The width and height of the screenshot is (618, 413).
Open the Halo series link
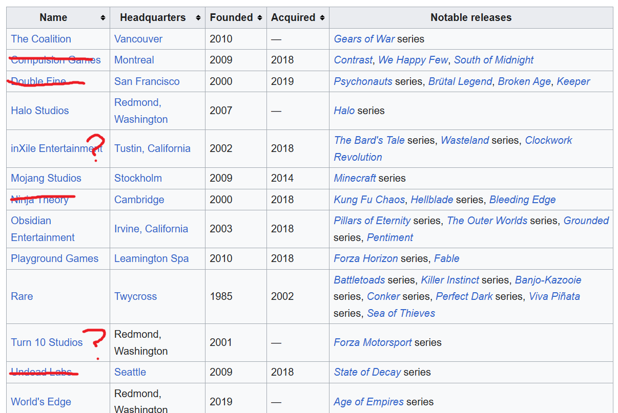pos(344,111)
